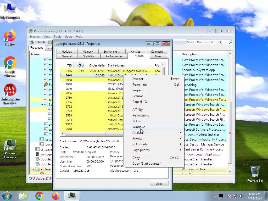Launch Firefox from desktop shortcut
Screen dimensions: 268x201
pyautogui.click(x=10, y=38)
